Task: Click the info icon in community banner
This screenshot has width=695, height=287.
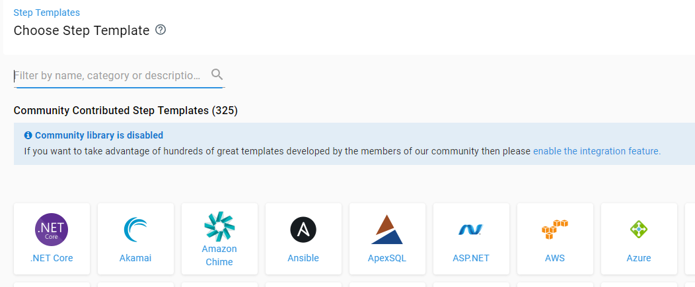Action: point(28,135)
